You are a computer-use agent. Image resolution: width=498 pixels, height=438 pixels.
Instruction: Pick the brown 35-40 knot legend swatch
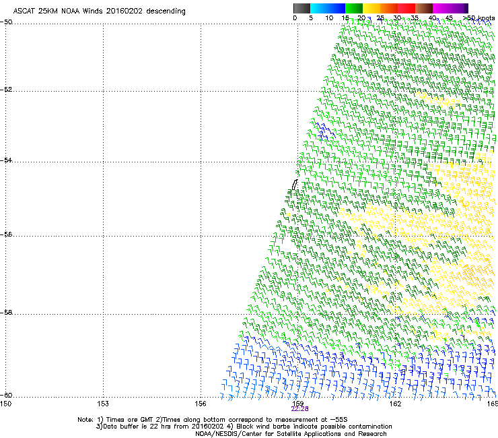(424, 8)
